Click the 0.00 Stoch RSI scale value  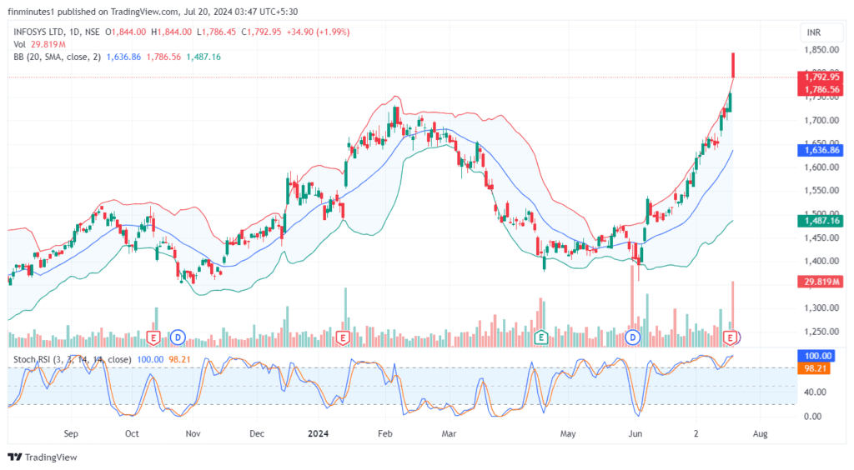pos(812,416)
